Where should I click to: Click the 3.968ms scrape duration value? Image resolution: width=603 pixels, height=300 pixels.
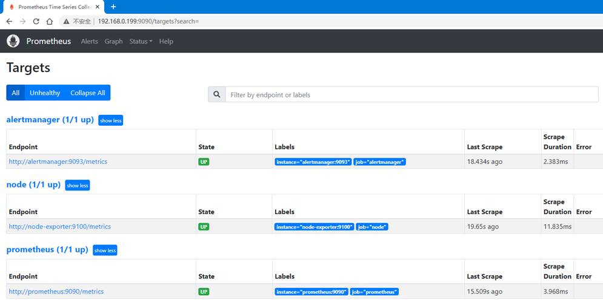[x=556, y=292]
